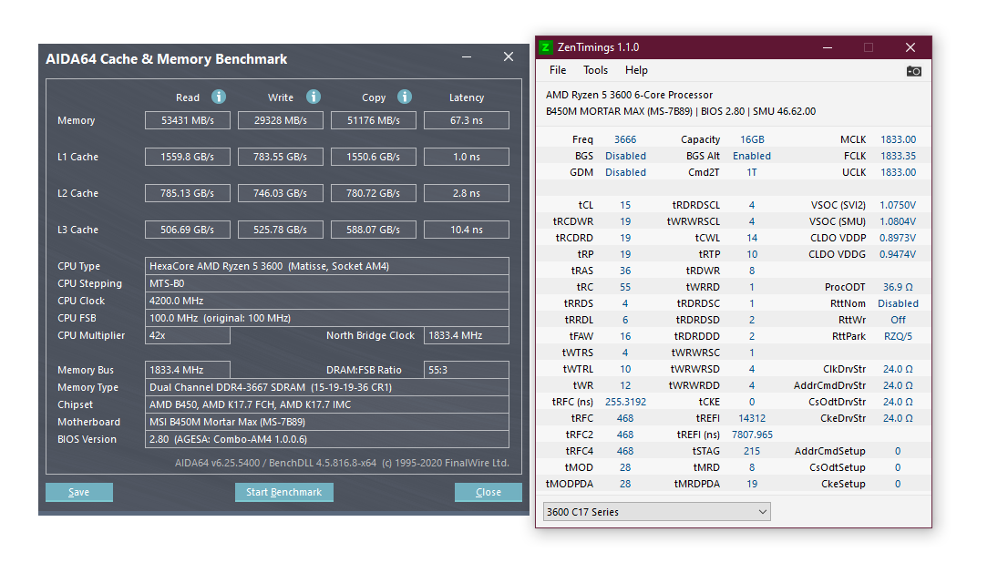Click North Bridge Clock value 1833.4 MHz

pos(466,335)
